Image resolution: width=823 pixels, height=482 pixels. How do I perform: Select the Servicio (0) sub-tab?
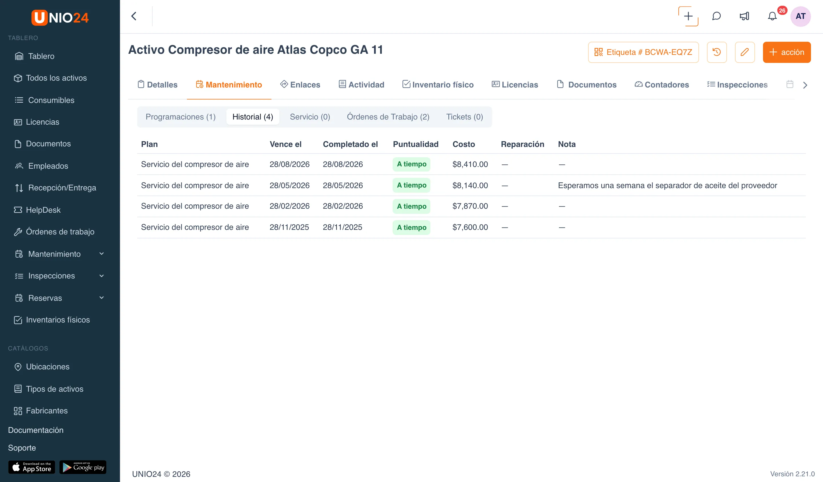[x=310, y=117]
